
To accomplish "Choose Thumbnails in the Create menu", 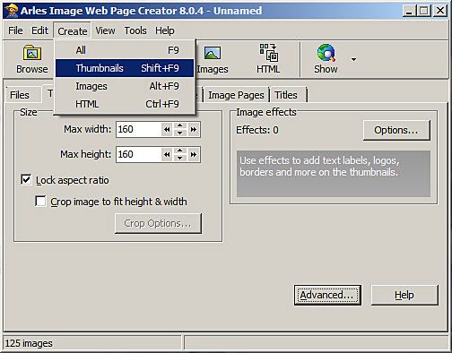I will 125,68.
